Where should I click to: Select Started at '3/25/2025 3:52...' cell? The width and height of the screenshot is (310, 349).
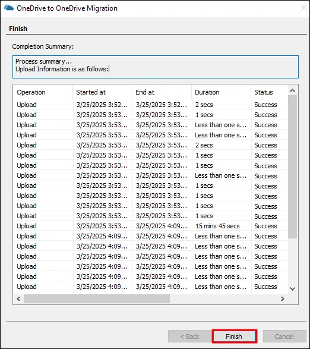(x=102, y=105)
